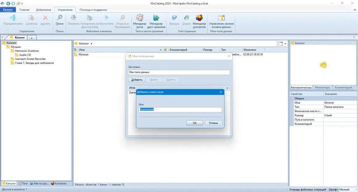Click the Заголовок field in Мои поля данных
This screenshot has width=358, height=192.
pyautogui.click(x=179, y=72)
